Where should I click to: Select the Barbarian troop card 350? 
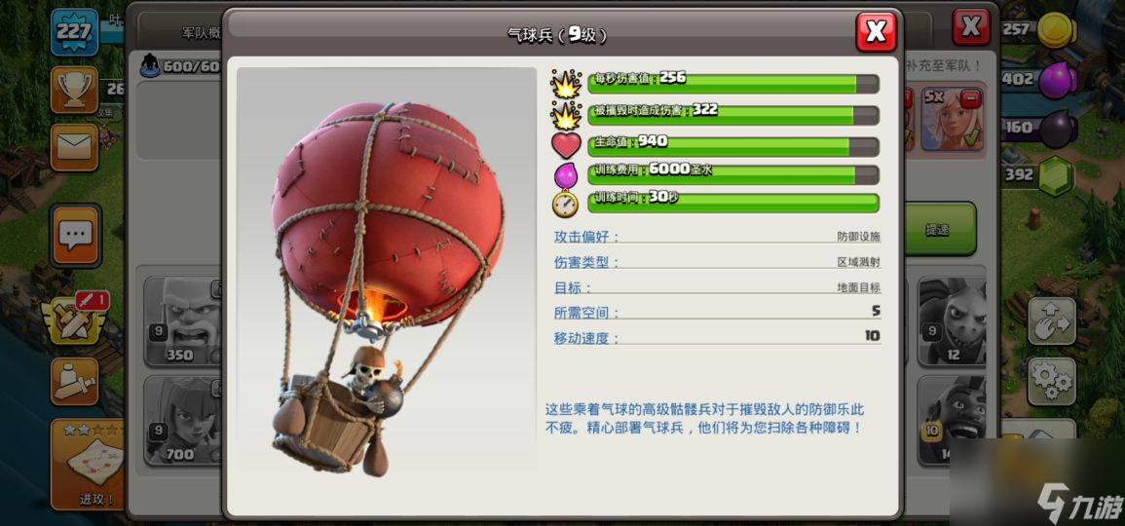[x=183, y=320]
